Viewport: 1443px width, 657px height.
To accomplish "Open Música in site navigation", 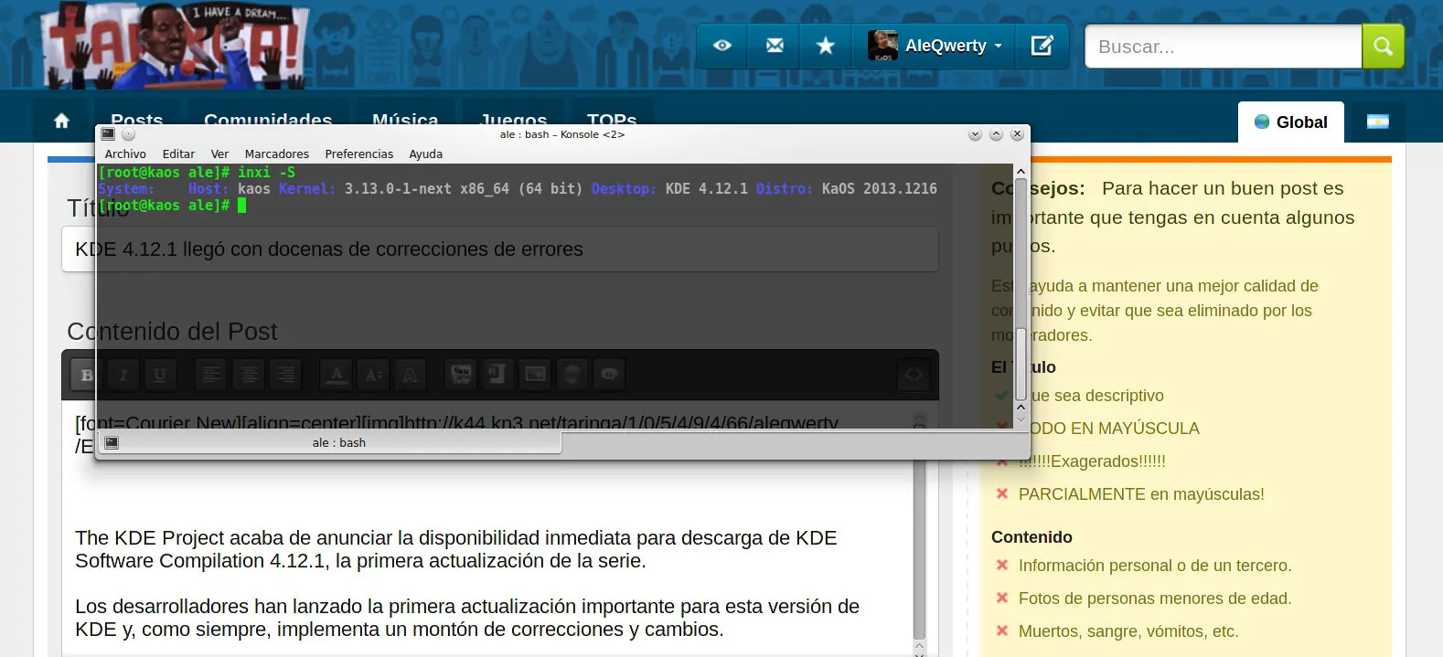I will (x=405, y=121).
